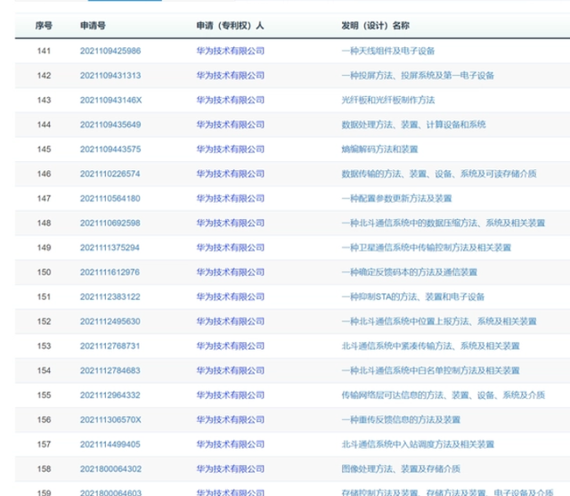Open application number 2021109443575
Image resolution: width=570 pixels, height=496 pixels.
[110, 150]
